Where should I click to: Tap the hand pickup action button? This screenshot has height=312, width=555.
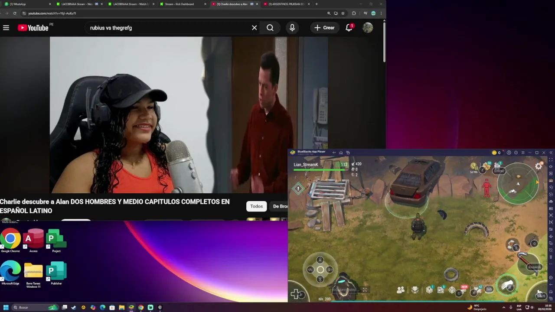(x=507, y=286)
